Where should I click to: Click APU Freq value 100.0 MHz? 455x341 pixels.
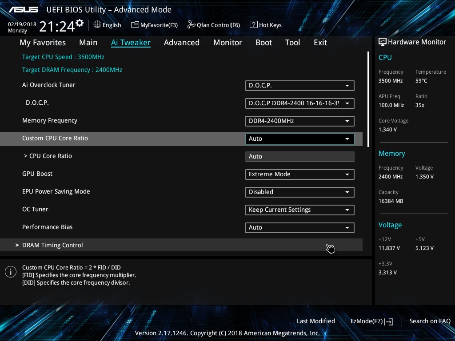point(391,105)
